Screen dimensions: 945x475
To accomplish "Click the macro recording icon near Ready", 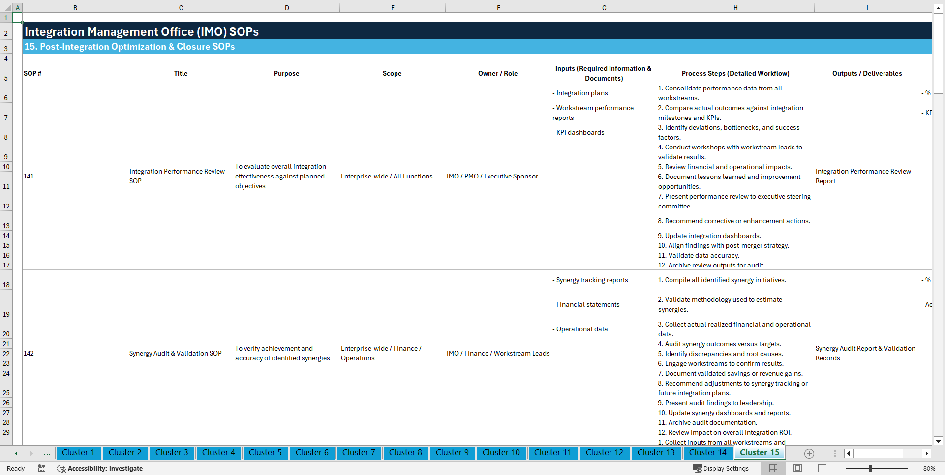I will (42, 468).
